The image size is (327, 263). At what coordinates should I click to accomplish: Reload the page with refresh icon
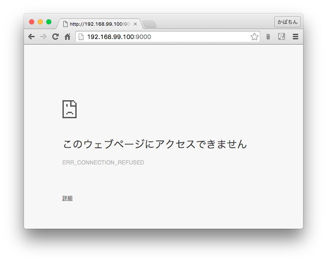55,37
